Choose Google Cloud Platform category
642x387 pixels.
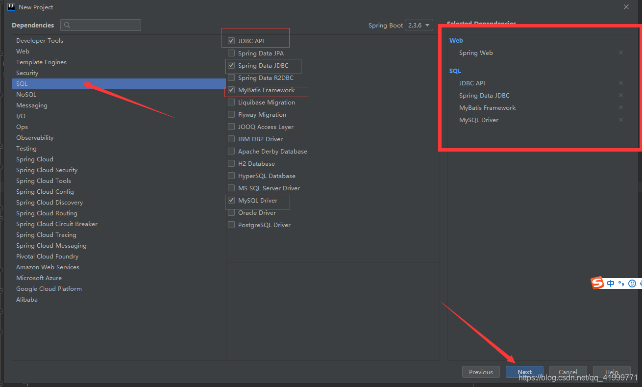119,288
